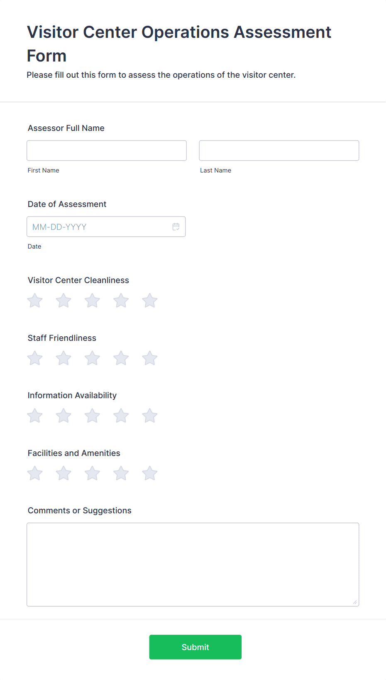Give Staff Friendliness one star
The image size is (386, 680).
[35, 358]
